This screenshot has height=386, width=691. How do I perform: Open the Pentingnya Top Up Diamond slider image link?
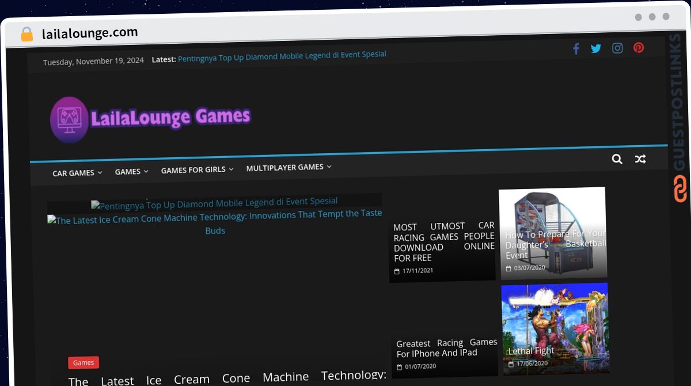pyautogui.click(x=214, y=203)
